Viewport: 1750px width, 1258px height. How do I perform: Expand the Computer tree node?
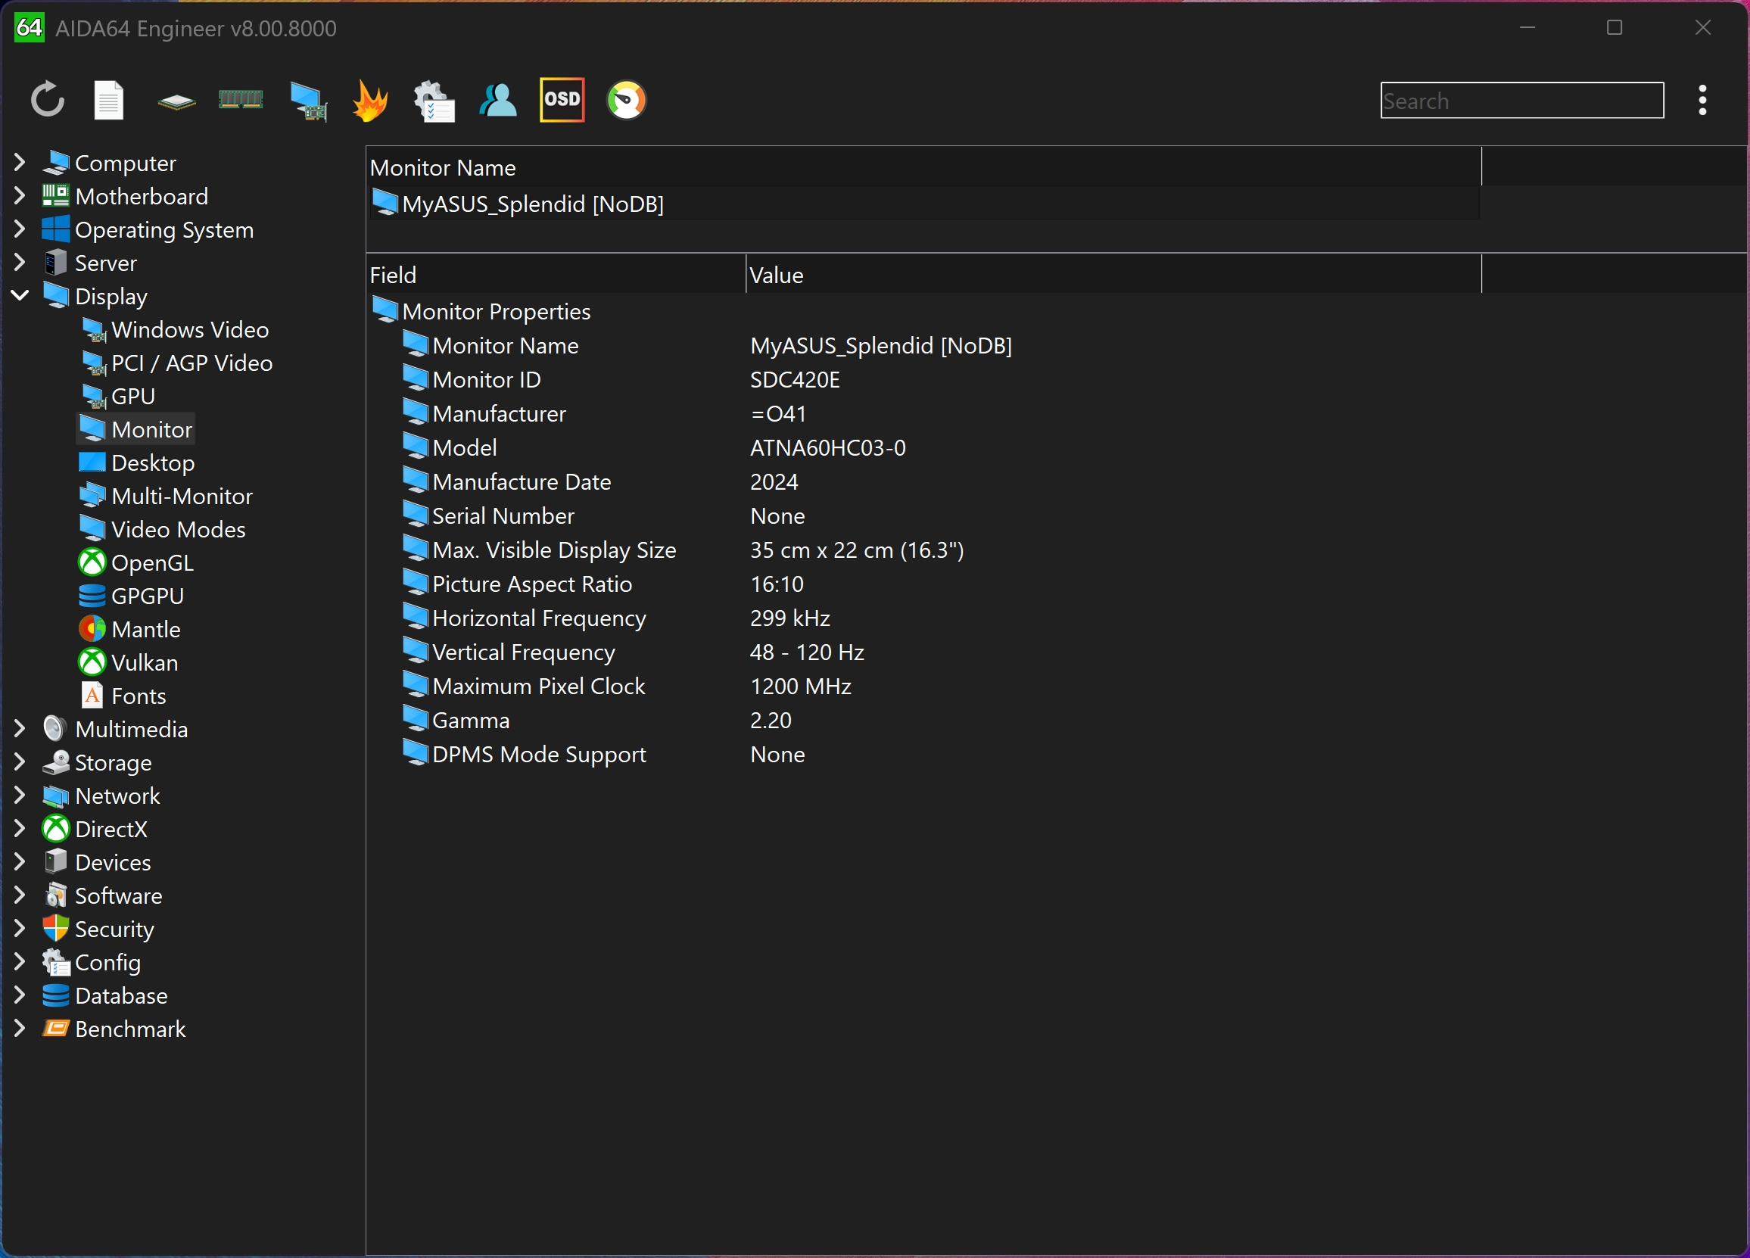pyautogui.click(x=20, y=163)
